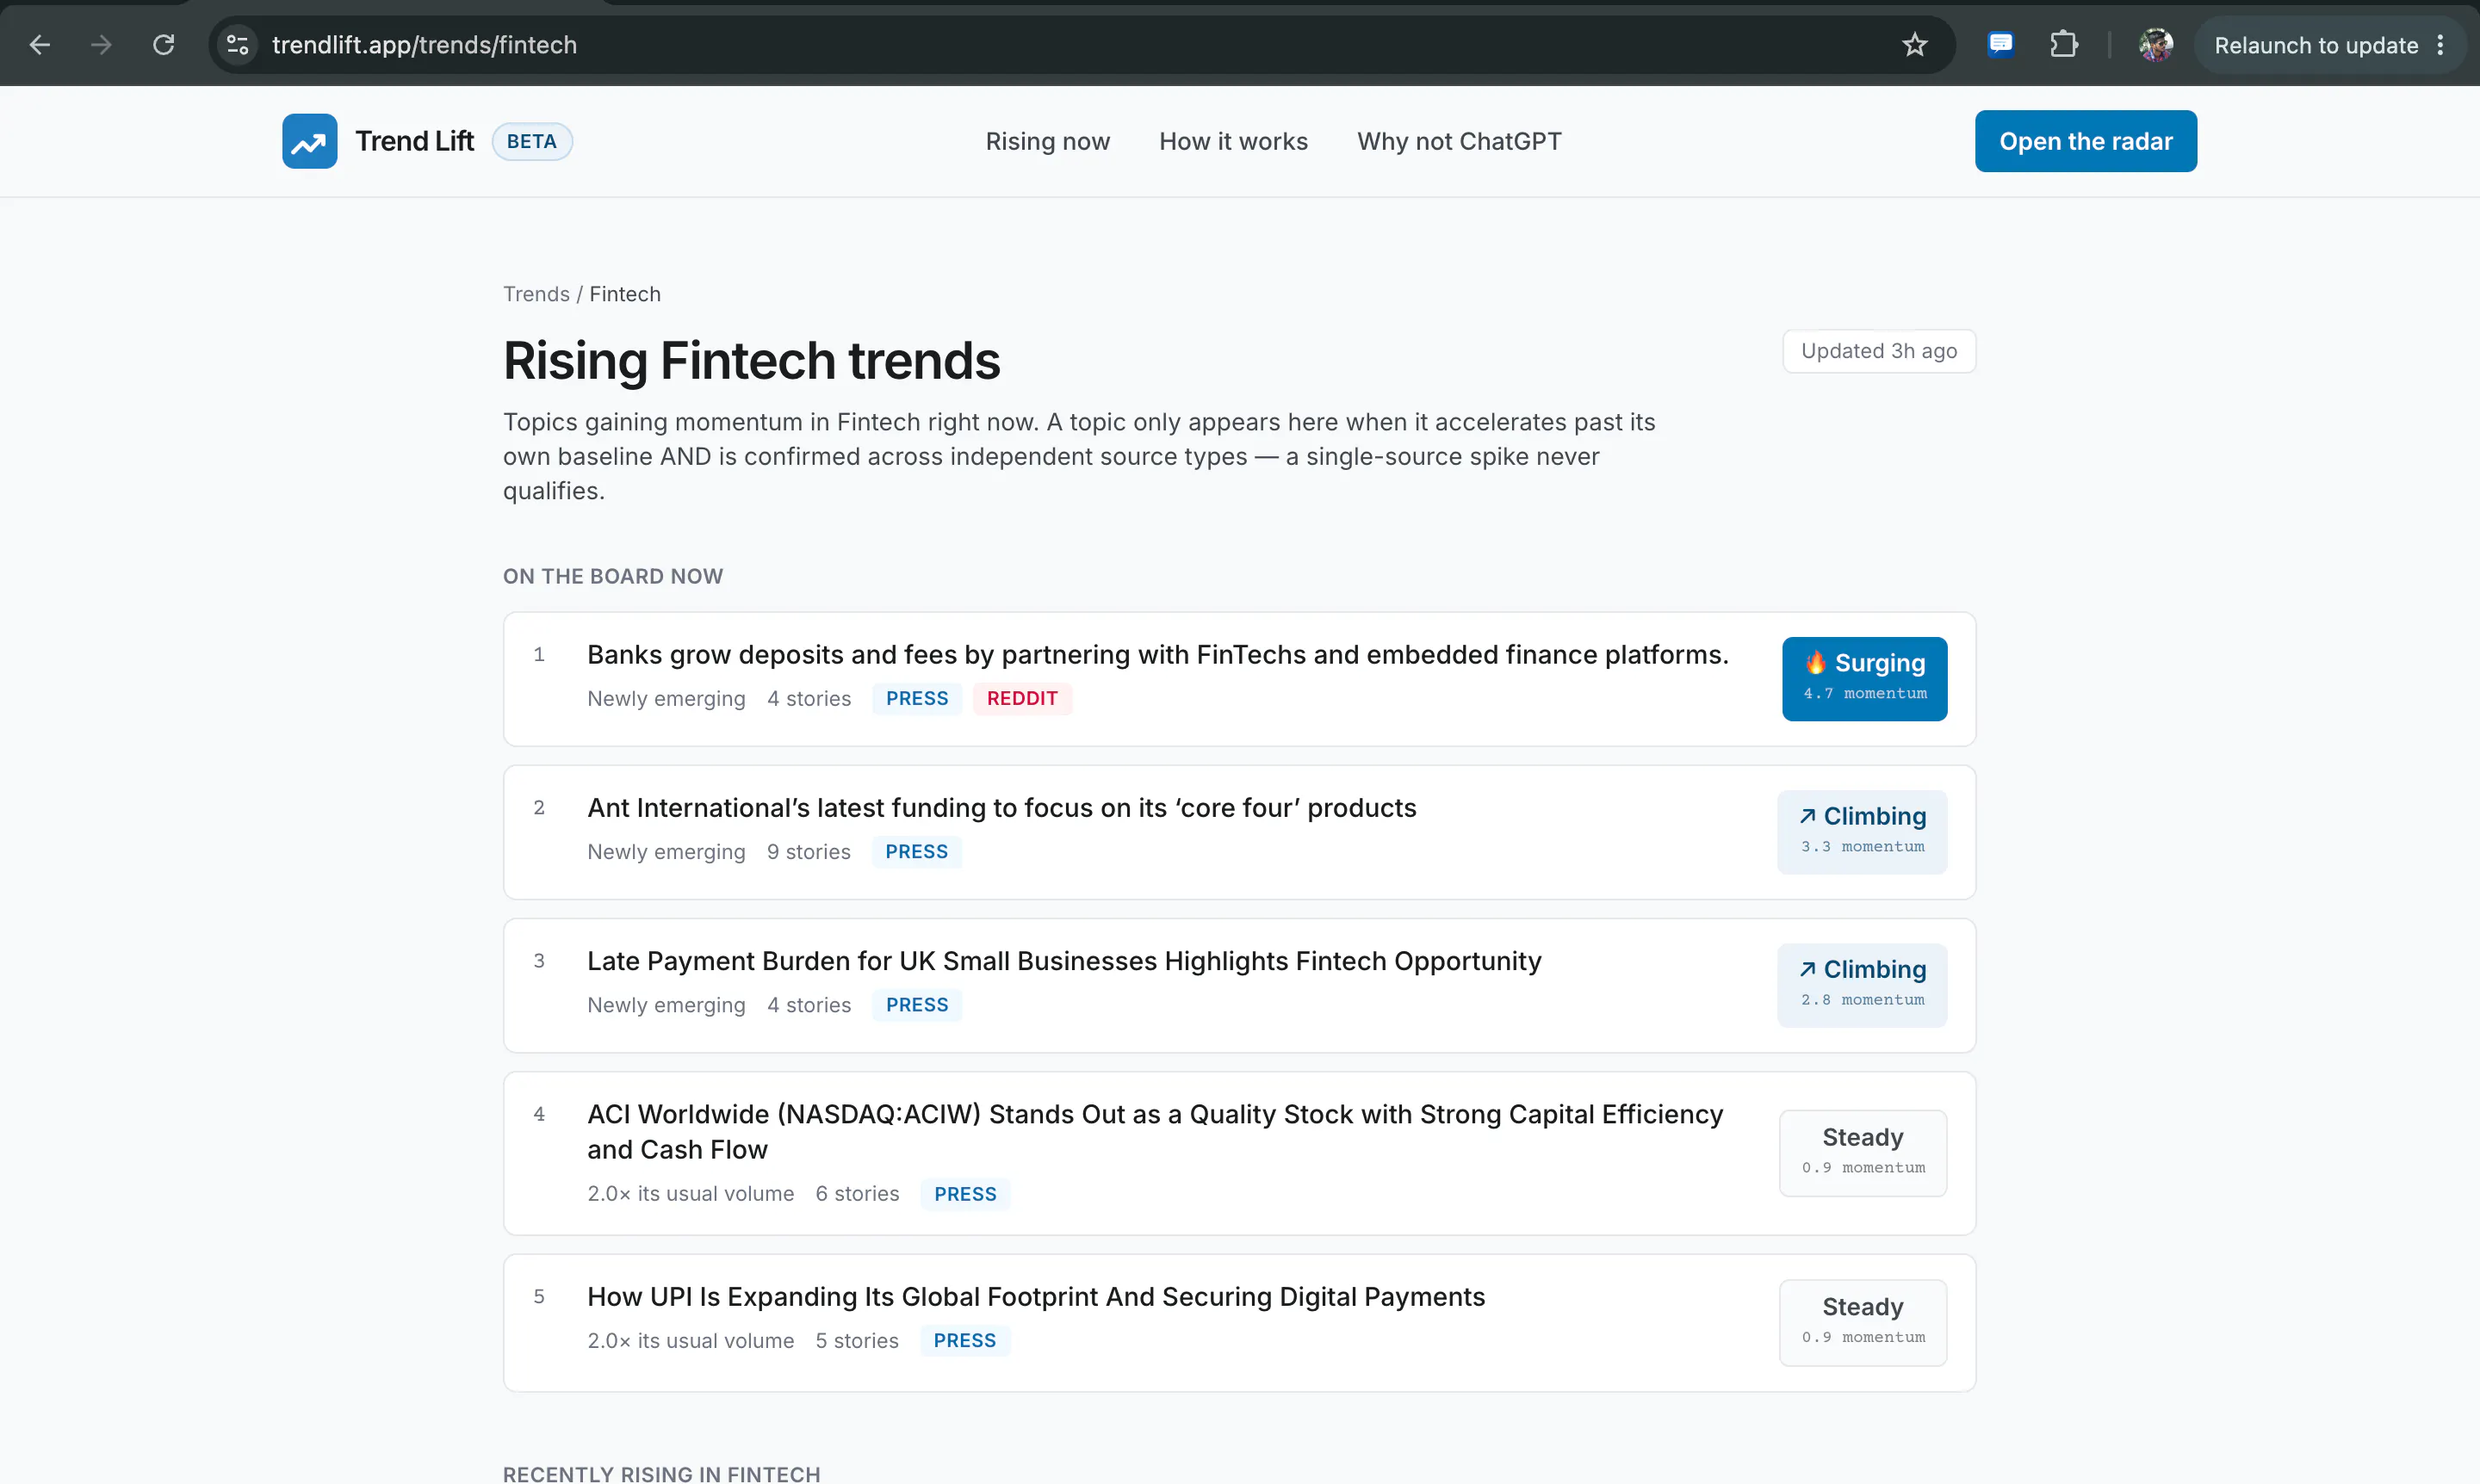This screenshot has width=2480, height=1484.
Task: Open the How it works nav item
Action: coord(1233,141)
